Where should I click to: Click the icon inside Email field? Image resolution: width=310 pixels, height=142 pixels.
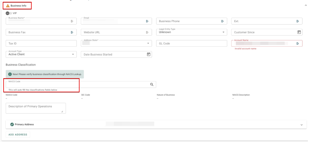click(x=147, y=21)
